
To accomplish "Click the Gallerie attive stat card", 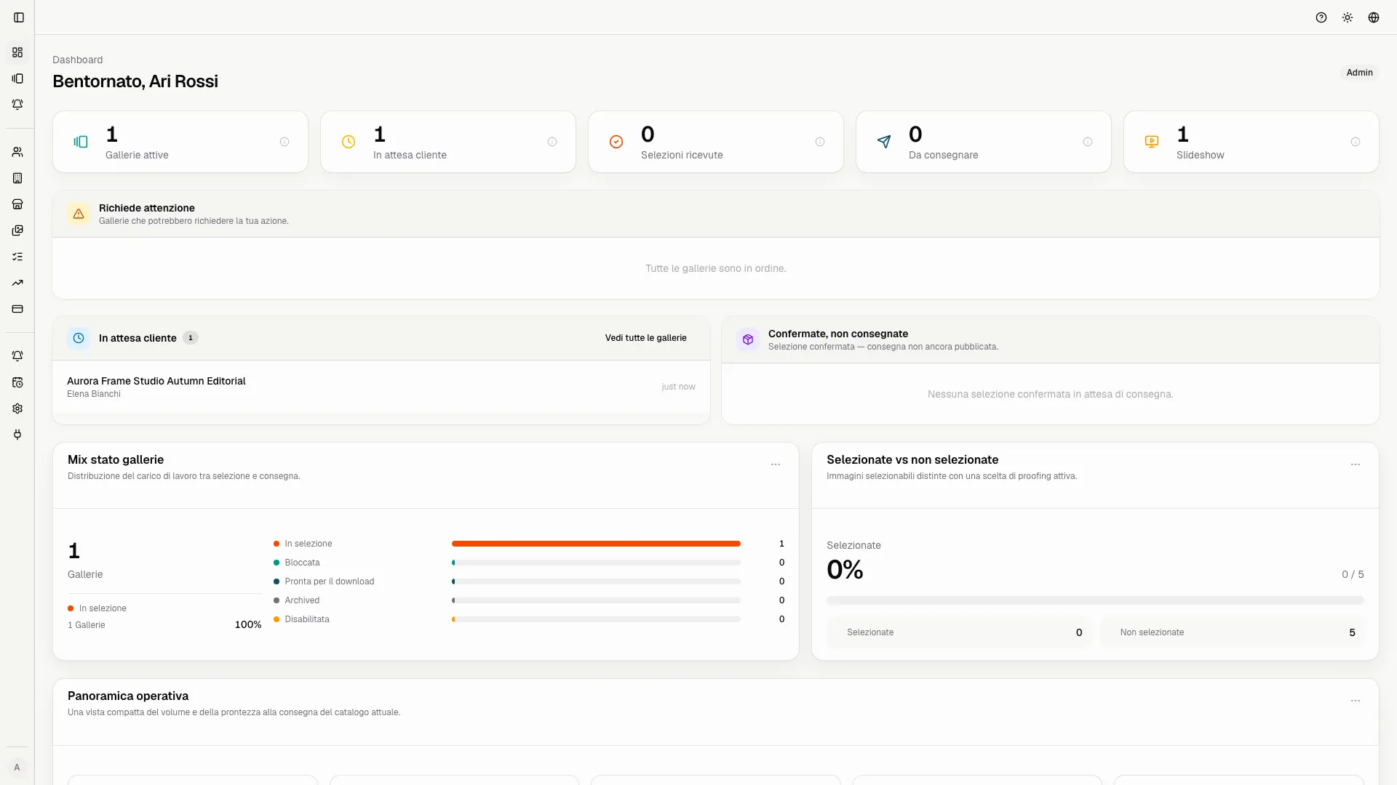I will [180, 142].
